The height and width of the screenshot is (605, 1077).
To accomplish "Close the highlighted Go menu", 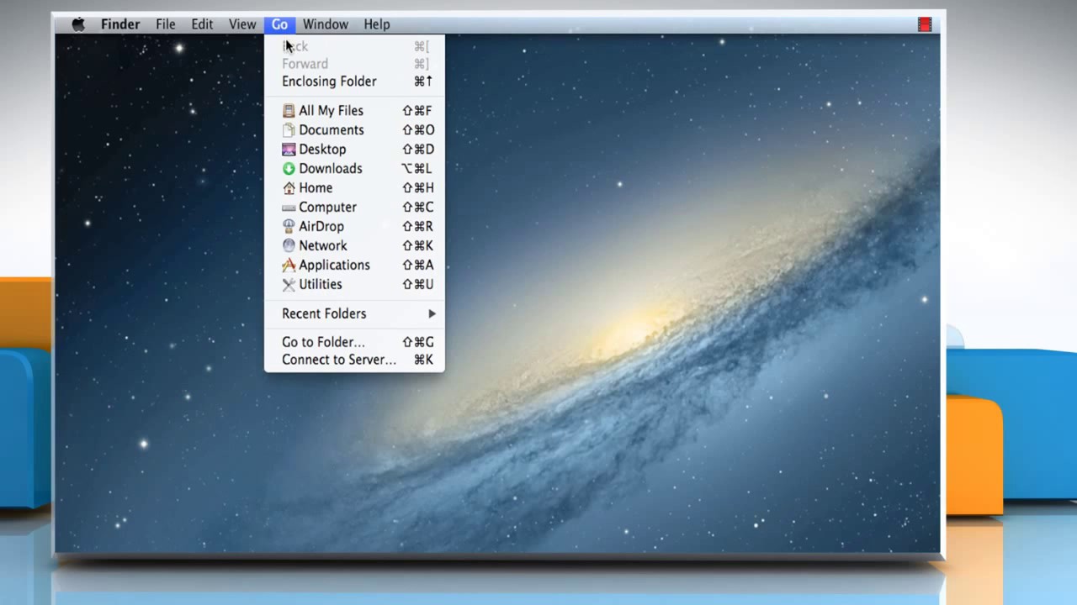I will pos(279,24).
